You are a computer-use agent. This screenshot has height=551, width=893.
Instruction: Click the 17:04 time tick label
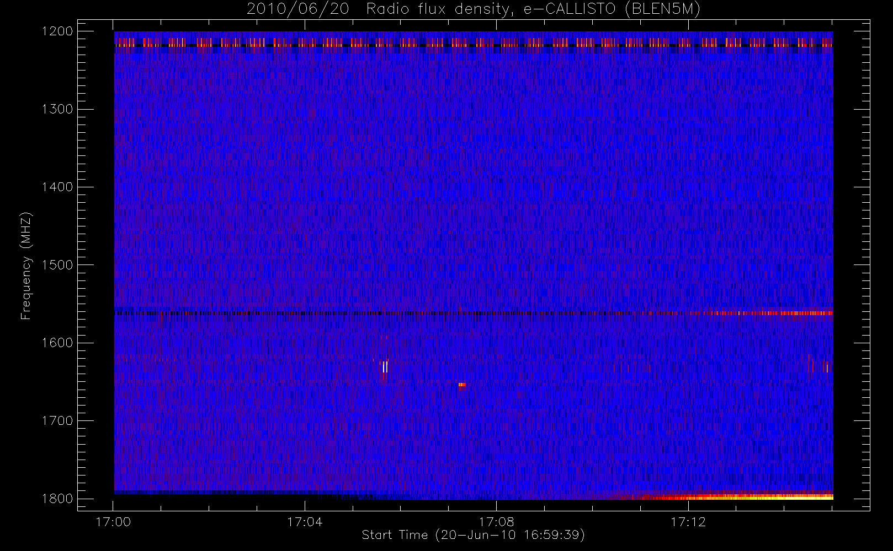coord(305,522)
